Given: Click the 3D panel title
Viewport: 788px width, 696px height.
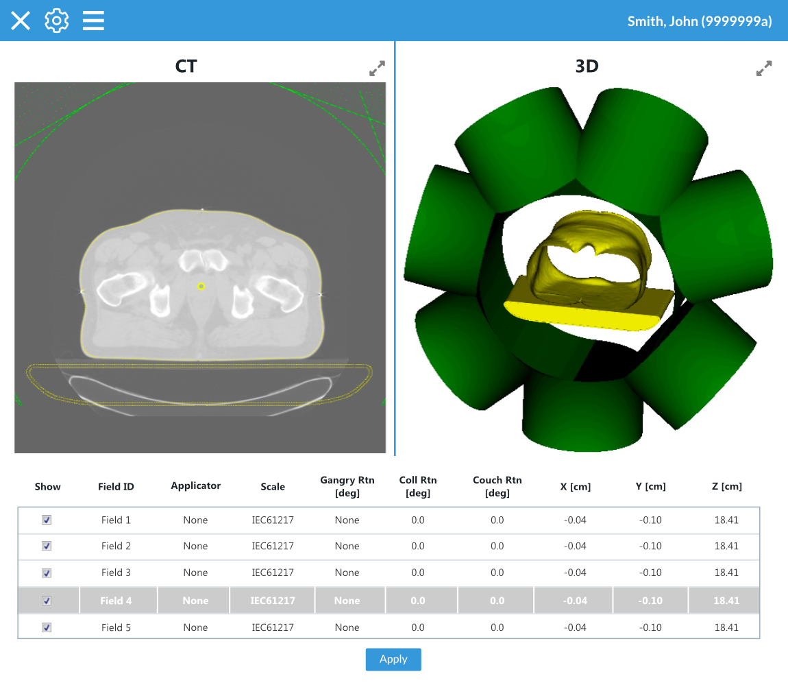Looking at the screenshot, I should click(x=587, y=67).
